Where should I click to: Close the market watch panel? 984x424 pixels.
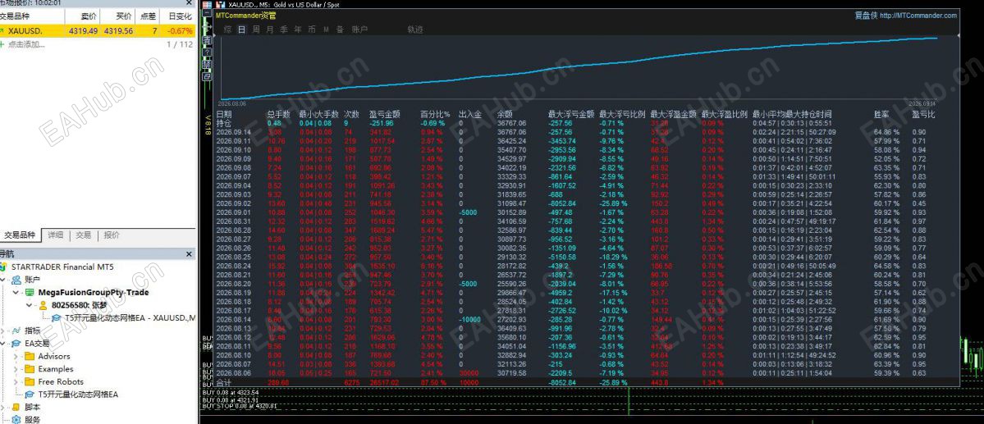[190, 3]
